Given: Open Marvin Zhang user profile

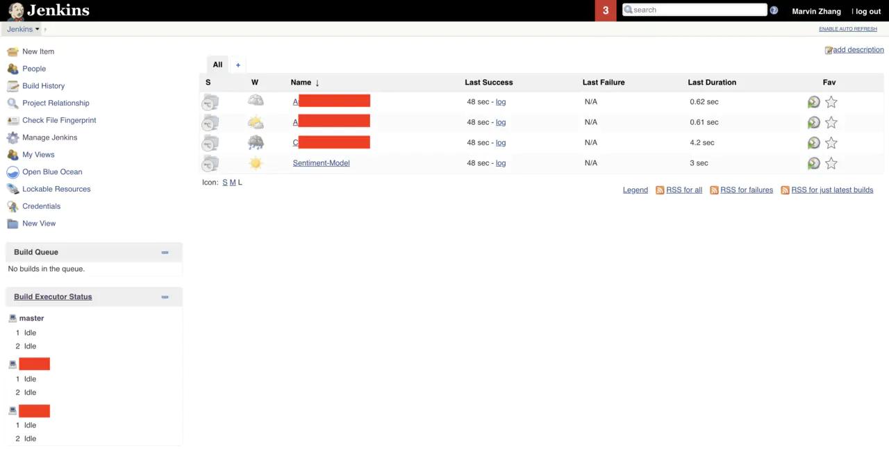Looking at the screenshot, I should (x=816, y=11).
